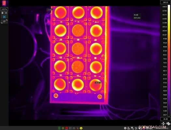This screenshot has height=130, width=171.
Task: Select the cursor label at top-left of panel
Action: click(50, 9)
